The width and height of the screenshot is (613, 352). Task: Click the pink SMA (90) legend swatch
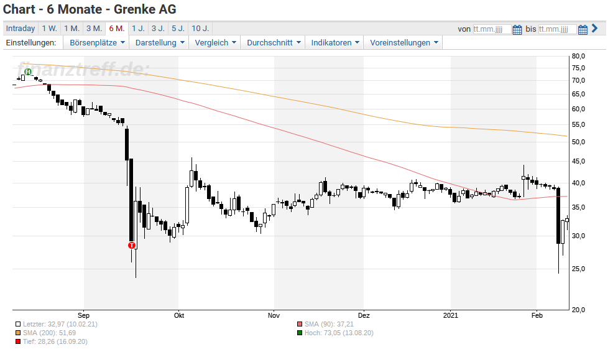300,324
